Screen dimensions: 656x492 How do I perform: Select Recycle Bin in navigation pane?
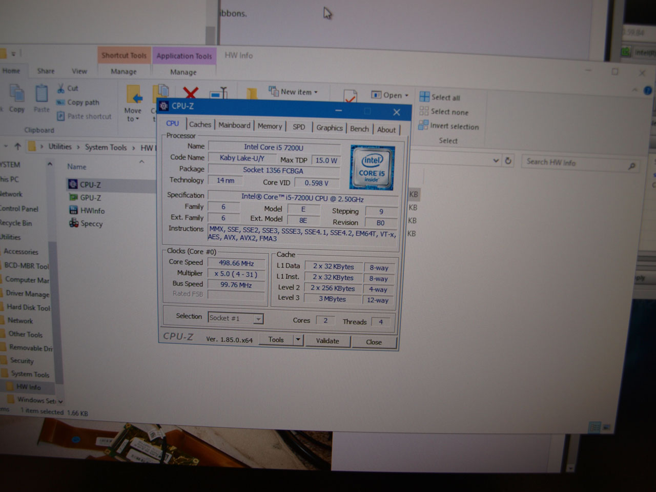(x=16, y=223)
